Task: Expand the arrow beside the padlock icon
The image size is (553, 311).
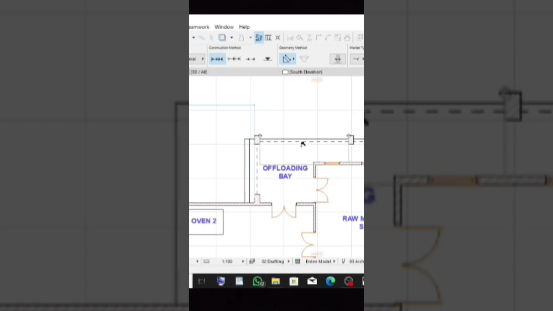Action: tap(250, 38)
